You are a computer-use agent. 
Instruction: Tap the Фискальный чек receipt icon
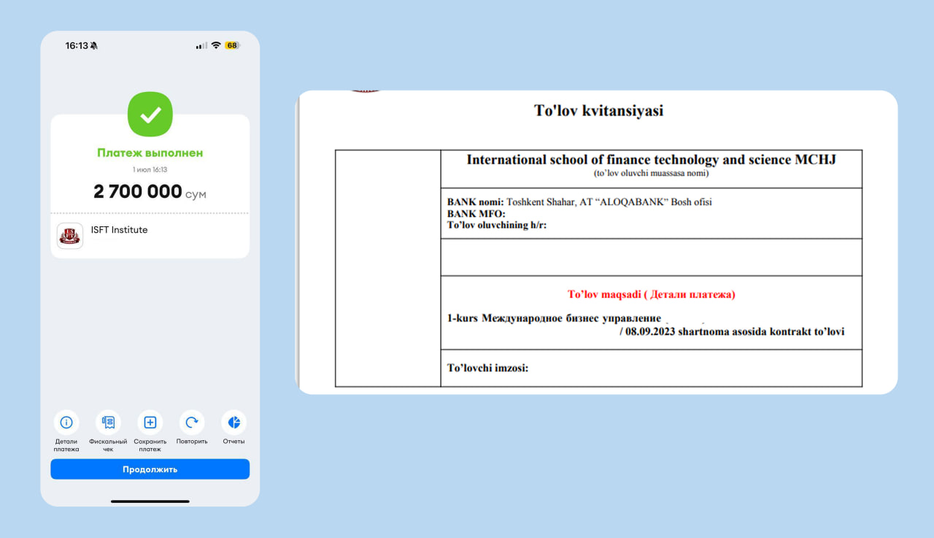point(108,423)
